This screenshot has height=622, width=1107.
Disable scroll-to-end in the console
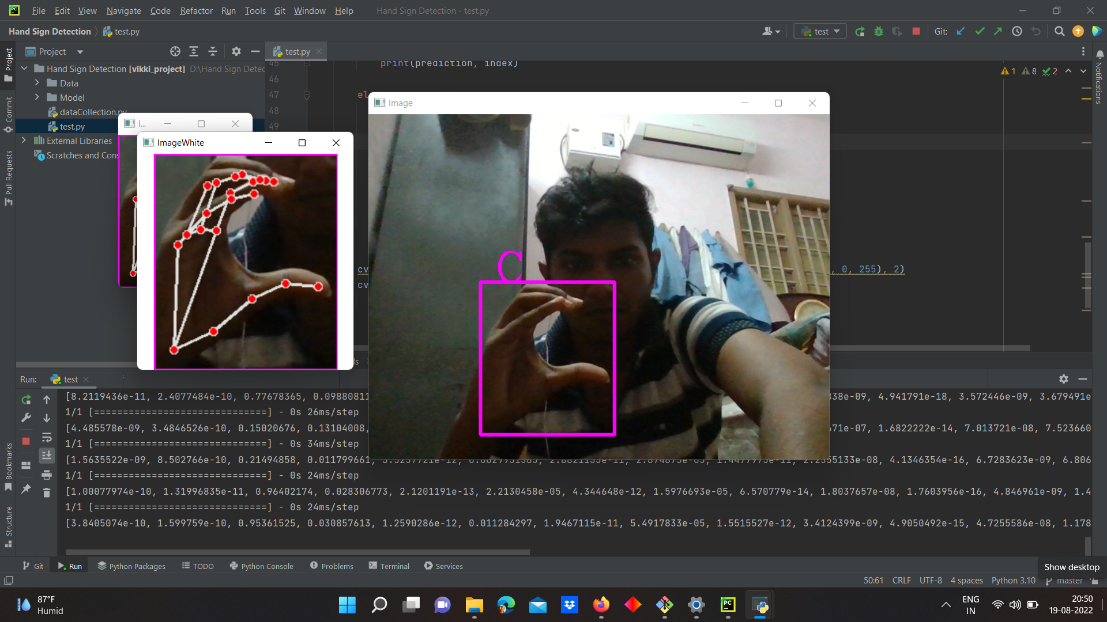(x=47, y=456)
